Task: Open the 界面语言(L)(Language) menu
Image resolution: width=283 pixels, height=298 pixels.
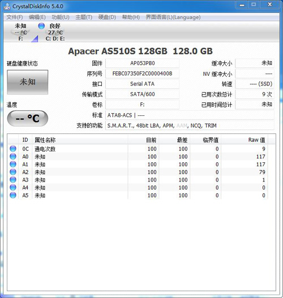Action: (173, 18)
